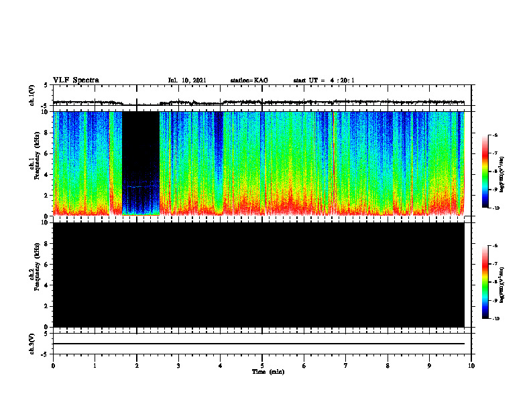This screenshot has height=410, width=531.
Task: Click the time axis tick label "7"
Action: click(x=346, y=366)
